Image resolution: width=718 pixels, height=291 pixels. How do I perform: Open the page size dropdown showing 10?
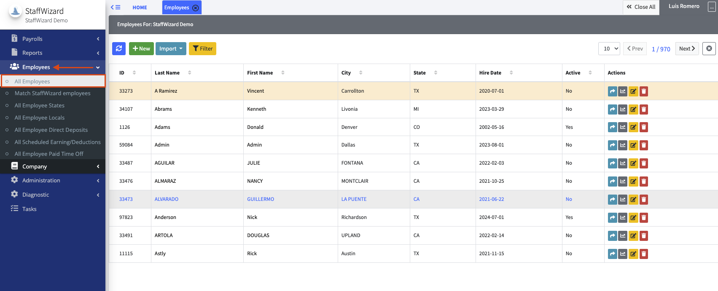tap(609, 48)
